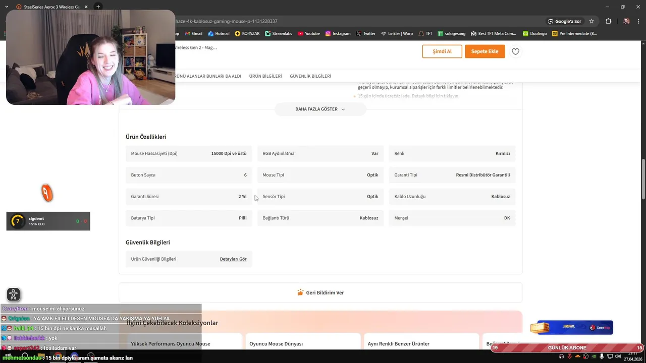Open the Twitter bookmark

366,34
